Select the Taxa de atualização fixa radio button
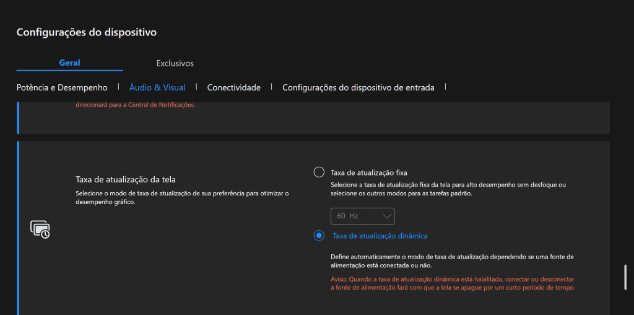 click(319, 172)
